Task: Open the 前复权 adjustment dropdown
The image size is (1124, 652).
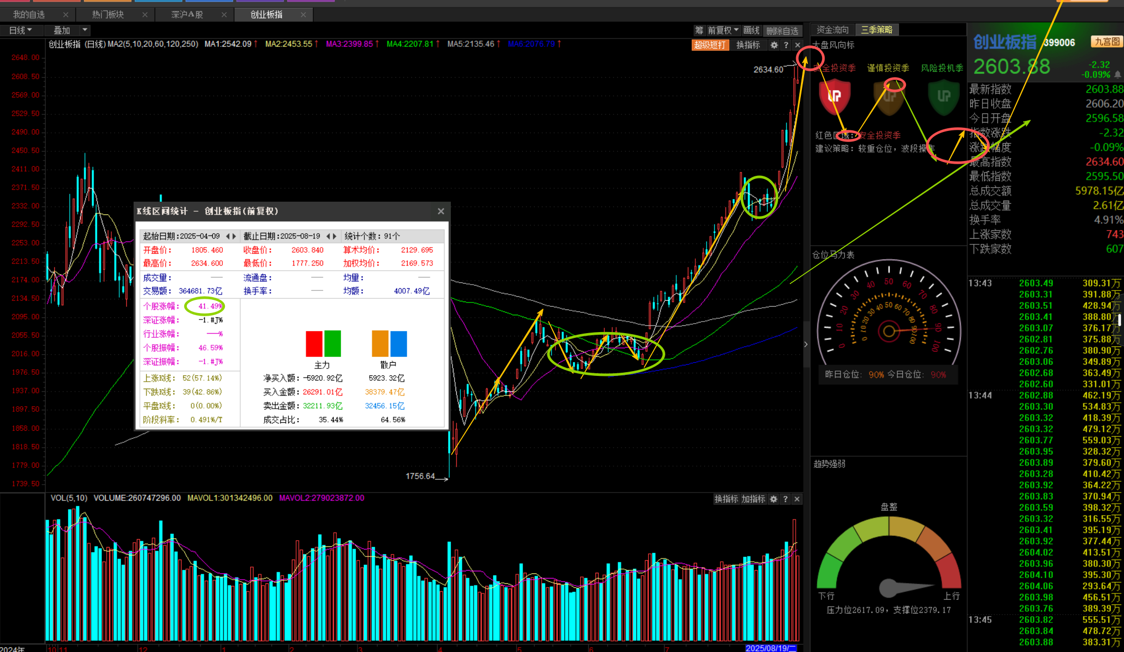Action: click(723, 31)
